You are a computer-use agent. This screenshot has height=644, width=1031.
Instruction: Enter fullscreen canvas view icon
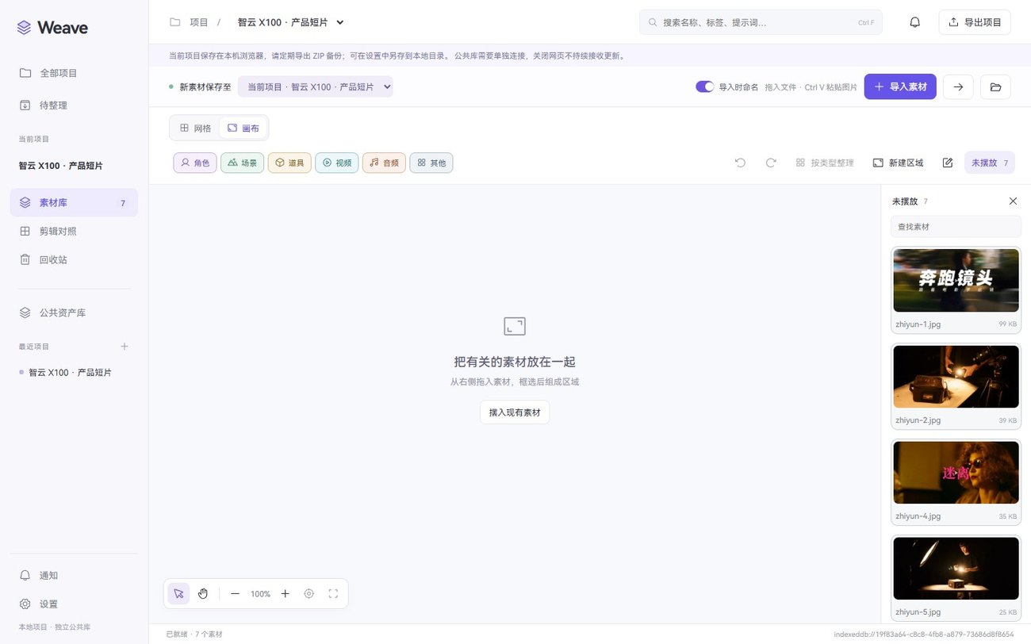[333, 593]
